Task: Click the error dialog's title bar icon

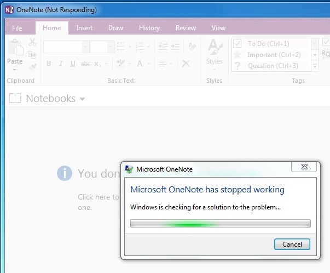Action: (129, 169)
